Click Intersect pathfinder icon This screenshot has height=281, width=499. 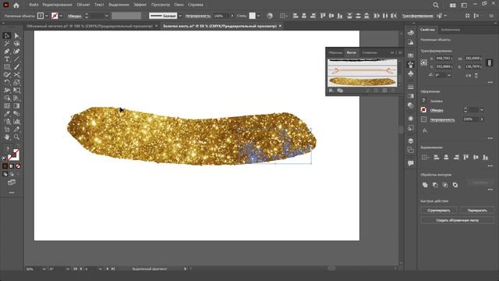click(445, 185)
